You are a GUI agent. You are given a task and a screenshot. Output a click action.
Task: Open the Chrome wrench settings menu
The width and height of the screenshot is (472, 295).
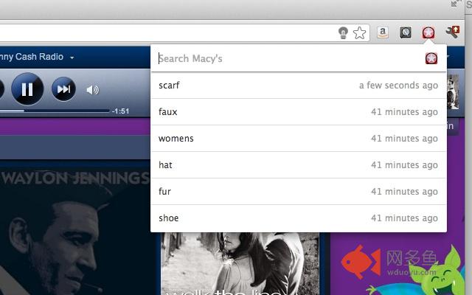coord(452,32)
